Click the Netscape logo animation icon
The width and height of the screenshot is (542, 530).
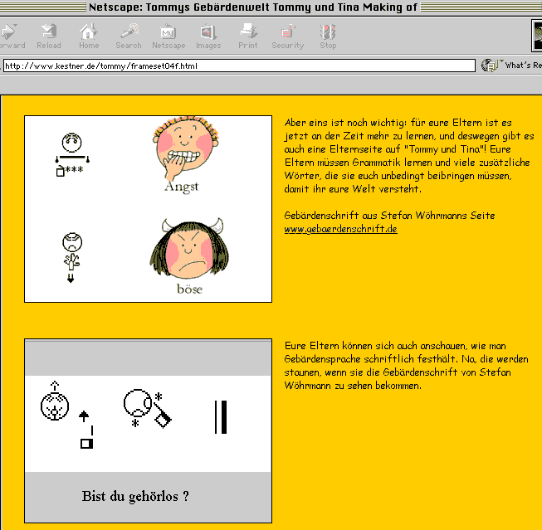click(x=537, y=36)
